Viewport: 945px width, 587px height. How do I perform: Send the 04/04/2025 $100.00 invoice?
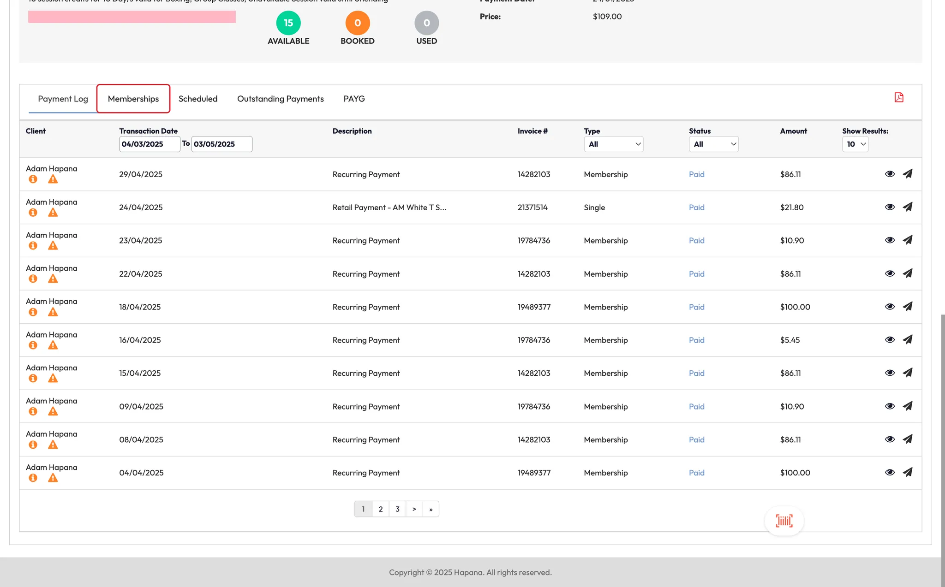tap(907, 472)
